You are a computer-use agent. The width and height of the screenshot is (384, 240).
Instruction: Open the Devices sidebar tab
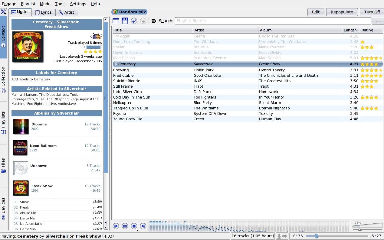click(3, 209)
